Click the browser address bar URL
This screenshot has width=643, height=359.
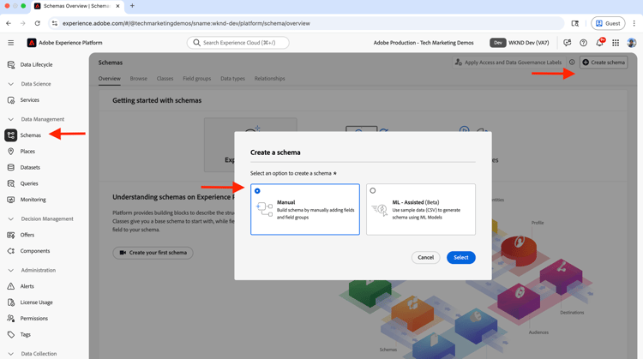tap(186, 23)
